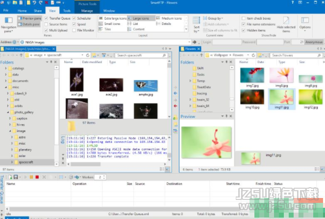Expand the documents folder in tree
The image size is (325, 219).
[6, 81]
